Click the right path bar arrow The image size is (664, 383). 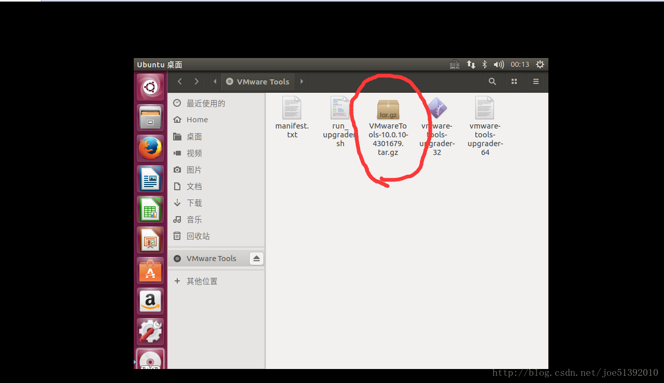click(x=302, y=81)
